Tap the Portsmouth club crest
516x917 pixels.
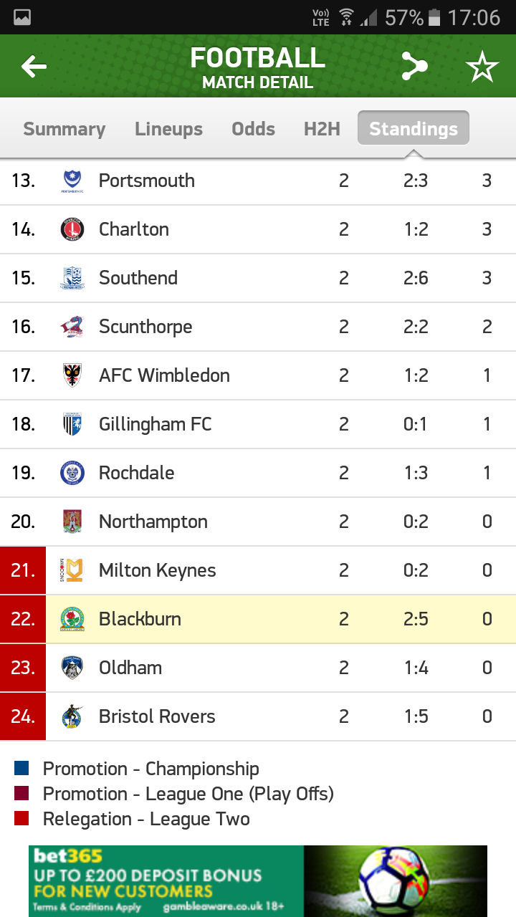(72, 181)
